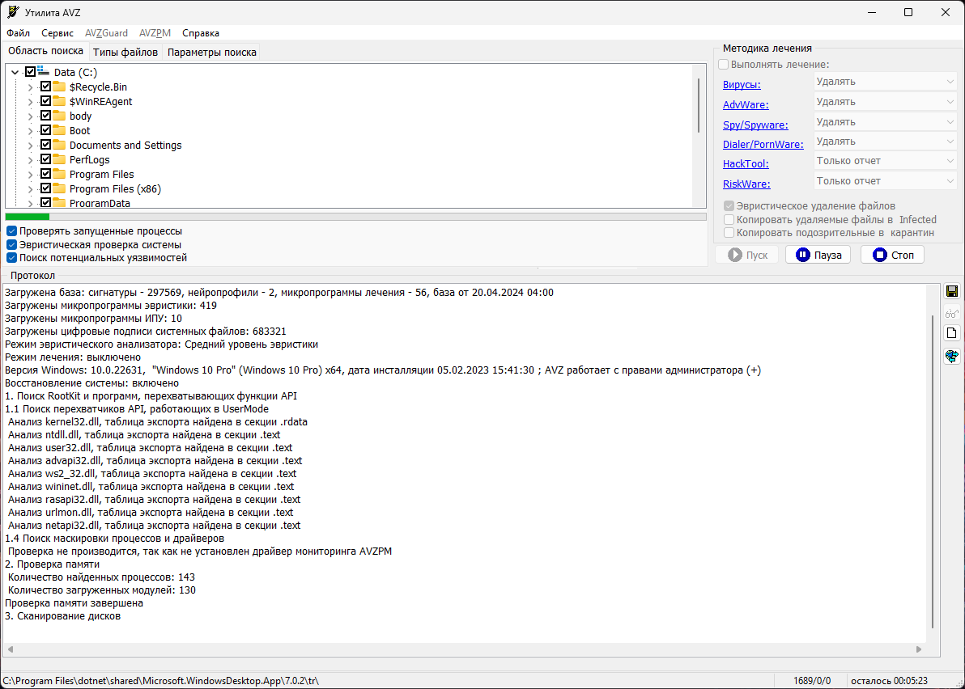This screenshot has height=689, width=965.
Task: Click the glasses view icon beside protocol
Action: [x=952, y=313]
